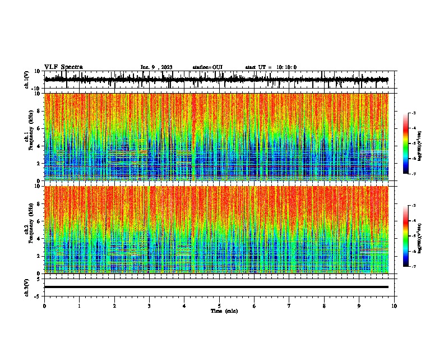Click the ch.1 spectrogram color bar
444x343 pixels.
(405, 143)
